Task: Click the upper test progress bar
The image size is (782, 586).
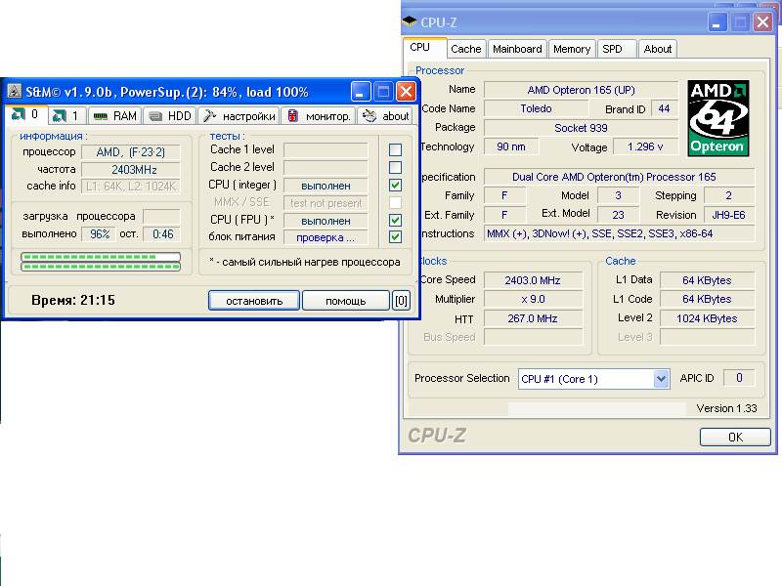Action: click(x=101, y=257)
